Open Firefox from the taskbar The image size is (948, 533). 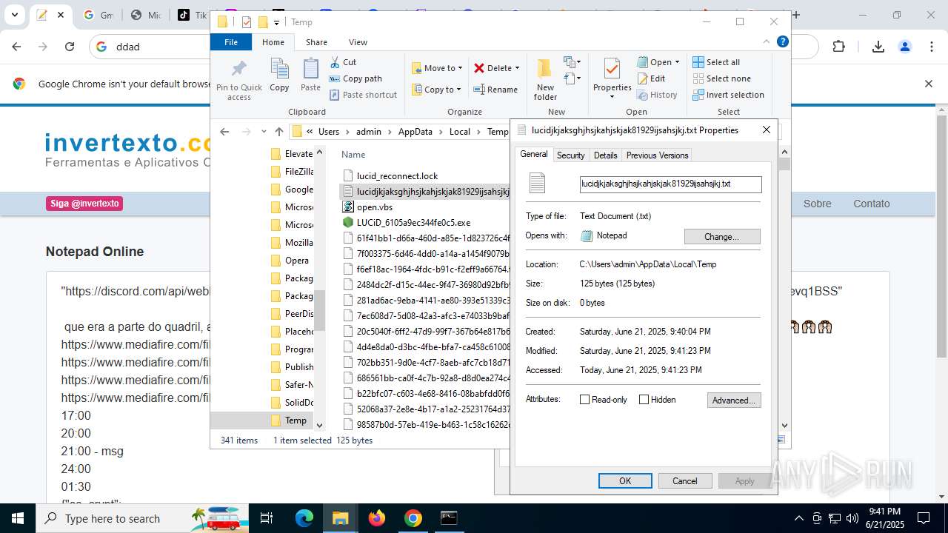click(x=377, y=518)
